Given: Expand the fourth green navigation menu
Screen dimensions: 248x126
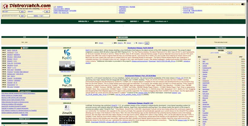Looking at the screenshot, I should point(134,21).
